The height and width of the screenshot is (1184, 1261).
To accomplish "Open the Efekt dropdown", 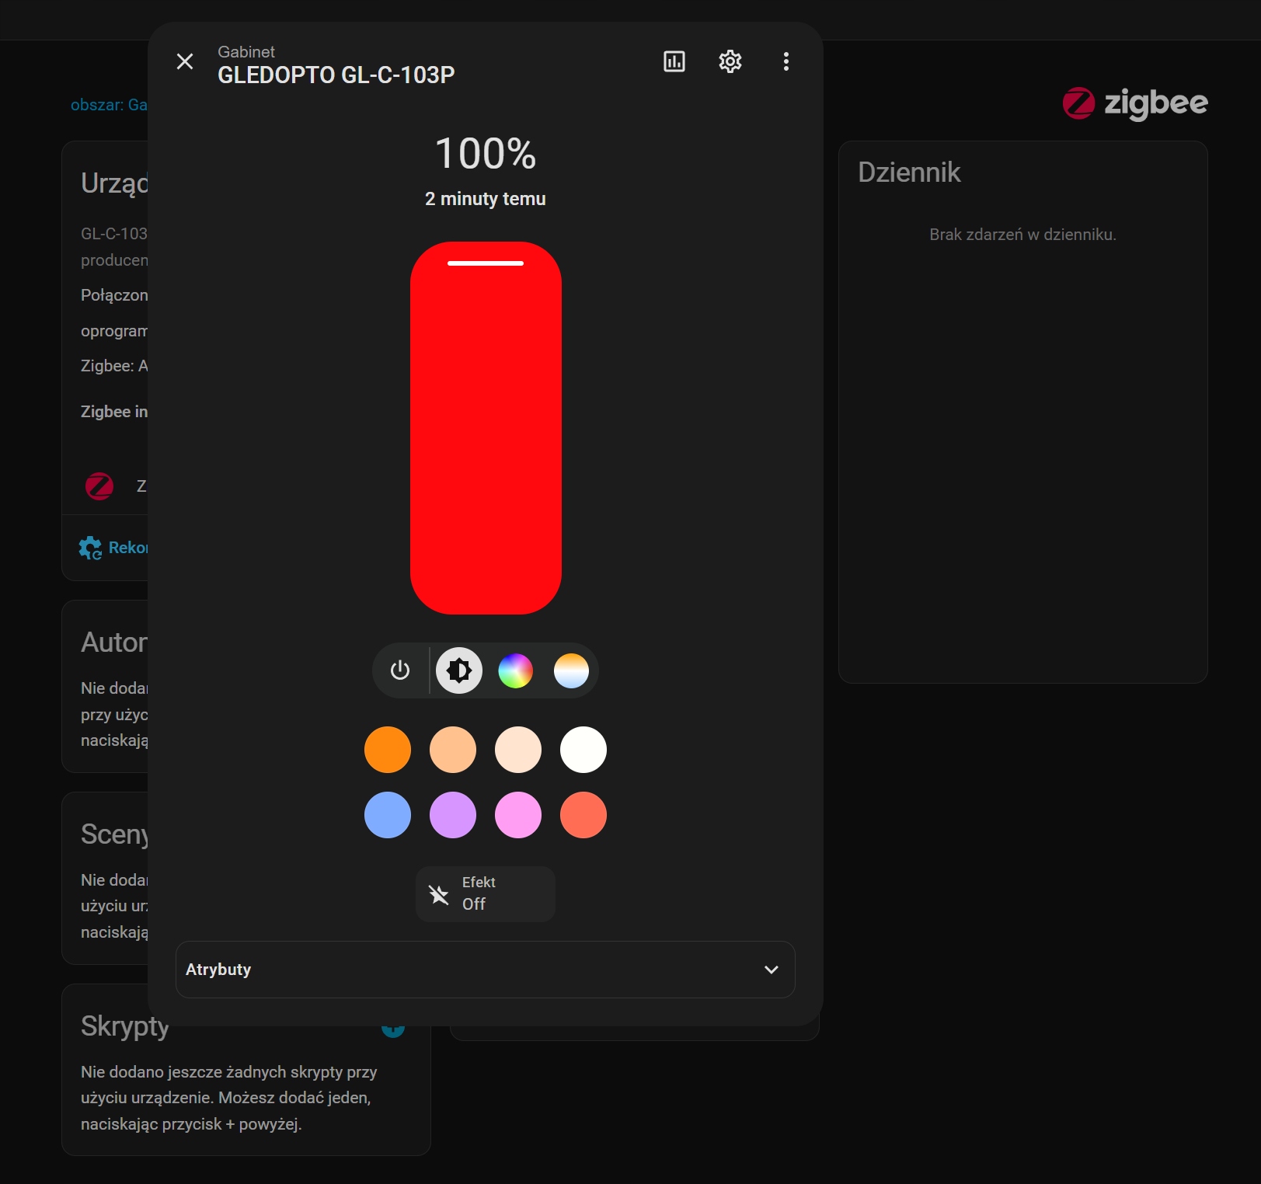I will [x=485, y=893].
